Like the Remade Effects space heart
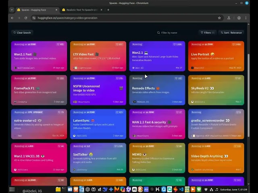Screen dimensions: 258x193 (178, 78)
